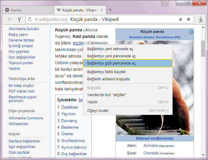The height and width of the screenshot is (160, 208).
Task: Open the Wikimedia dükkânı sidebar link
Action: pos(24,29)
